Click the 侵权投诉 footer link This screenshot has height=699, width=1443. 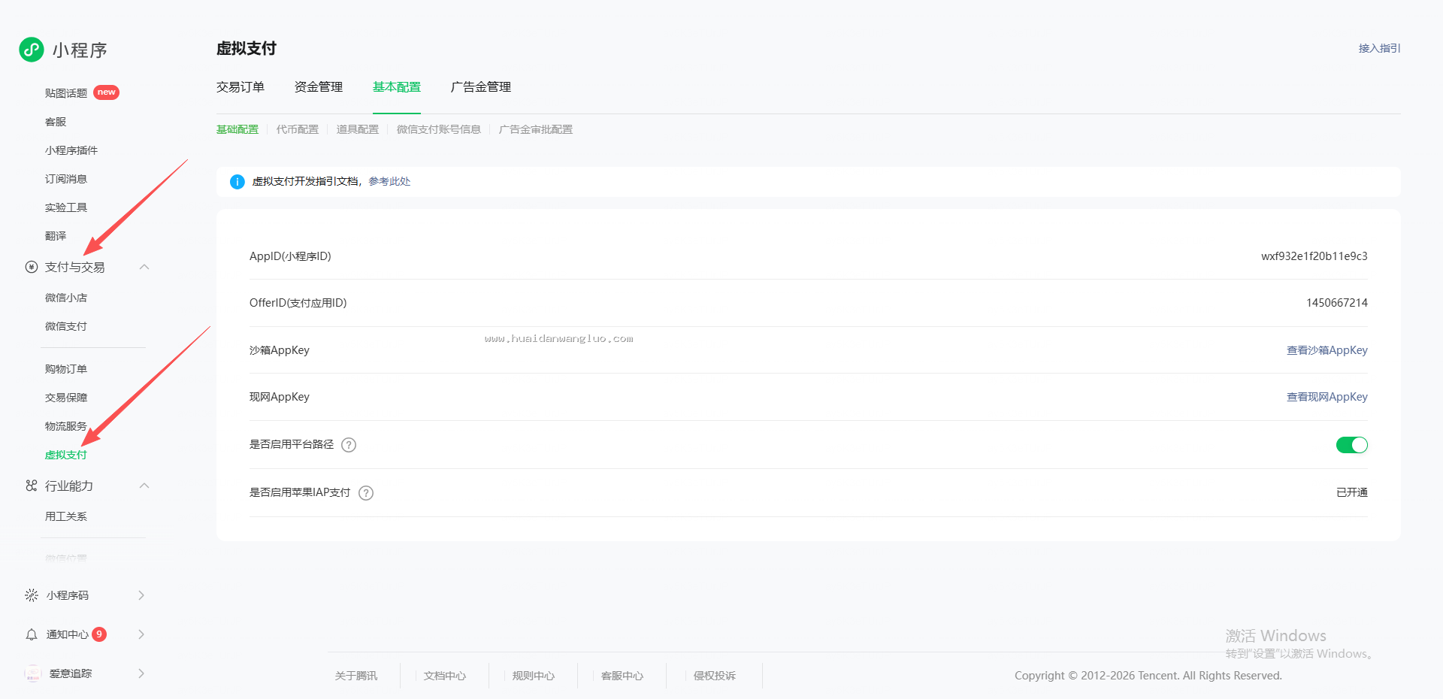click(x=715, y=676)
